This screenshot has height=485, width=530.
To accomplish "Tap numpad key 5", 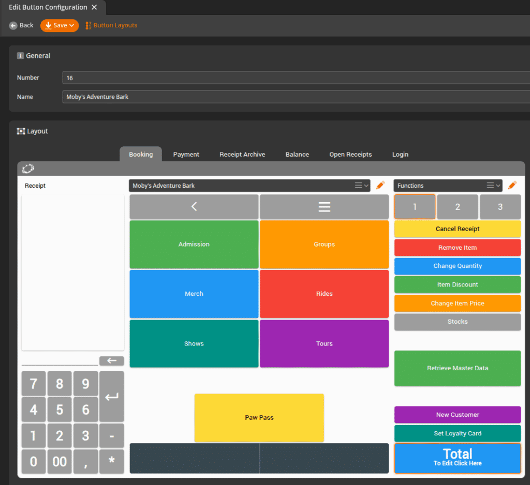I will [60, 410].
